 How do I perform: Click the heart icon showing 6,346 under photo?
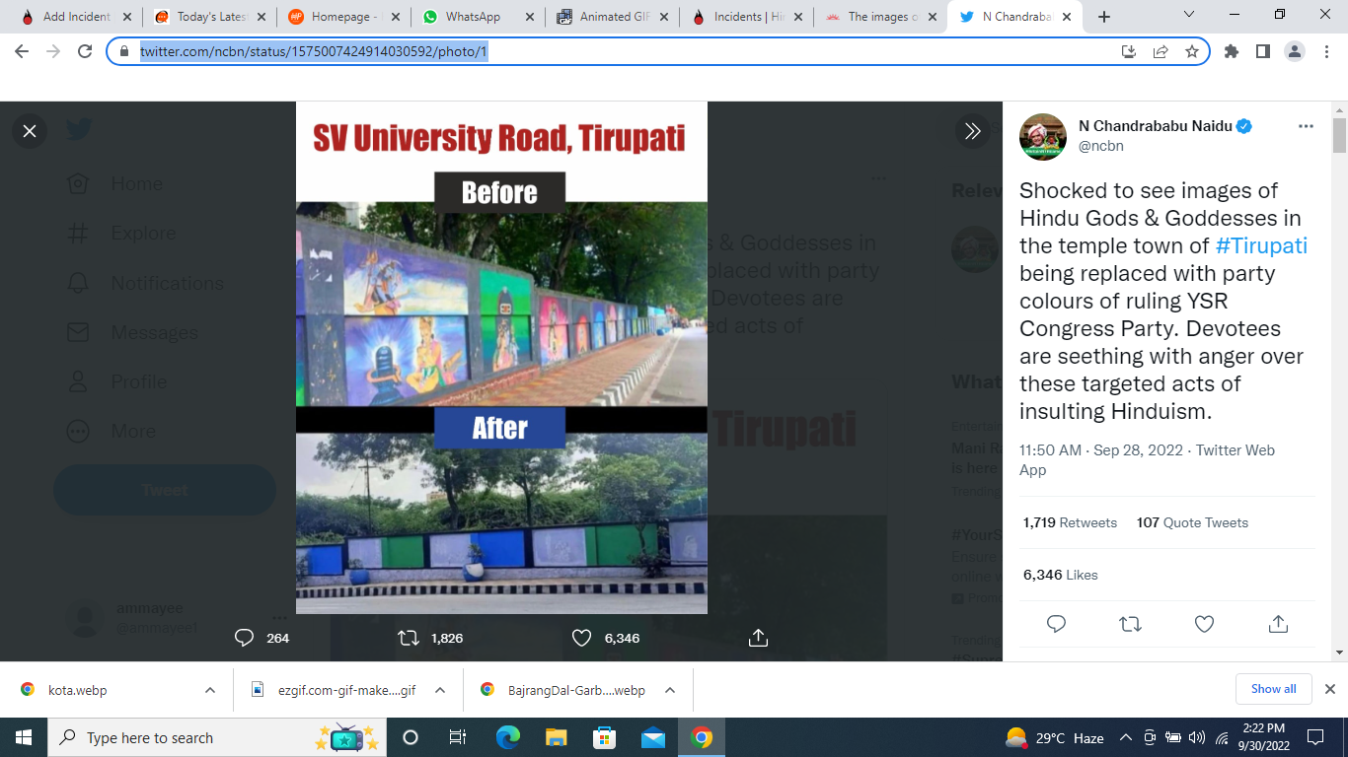tap(581, 638)
